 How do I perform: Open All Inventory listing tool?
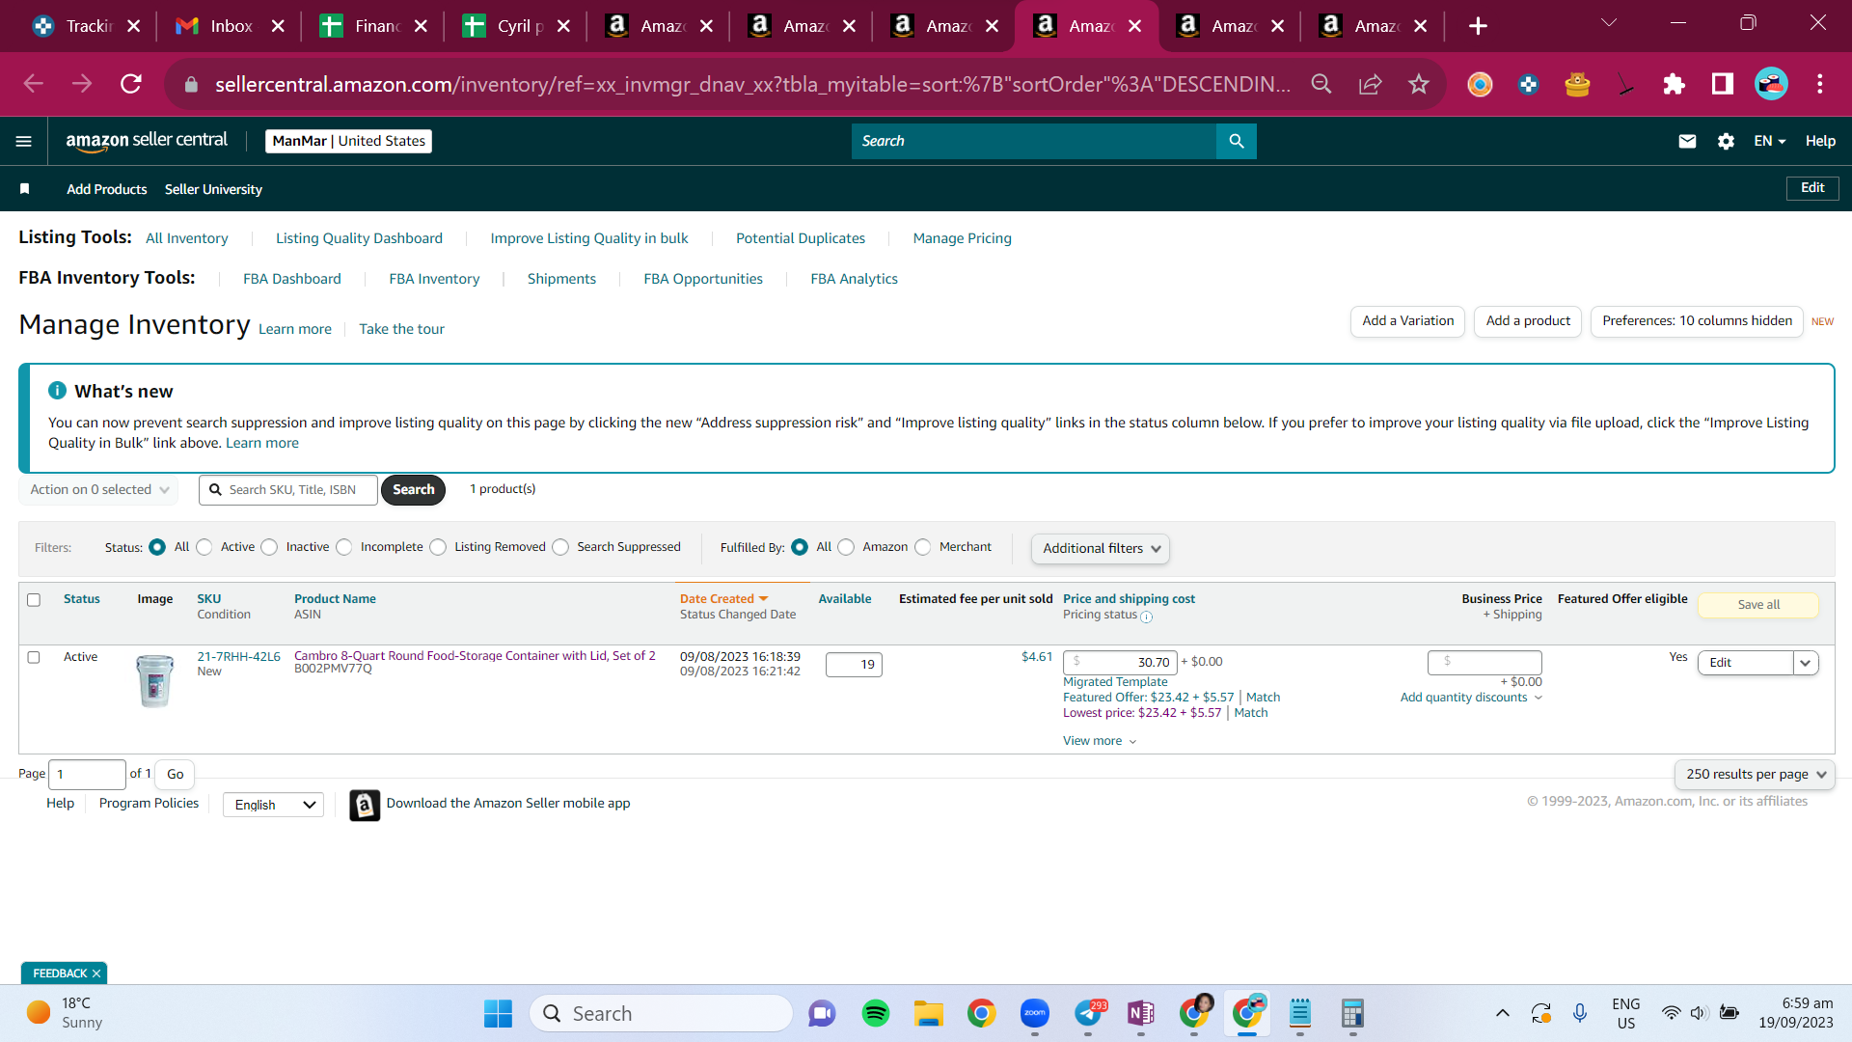(187, 238)
